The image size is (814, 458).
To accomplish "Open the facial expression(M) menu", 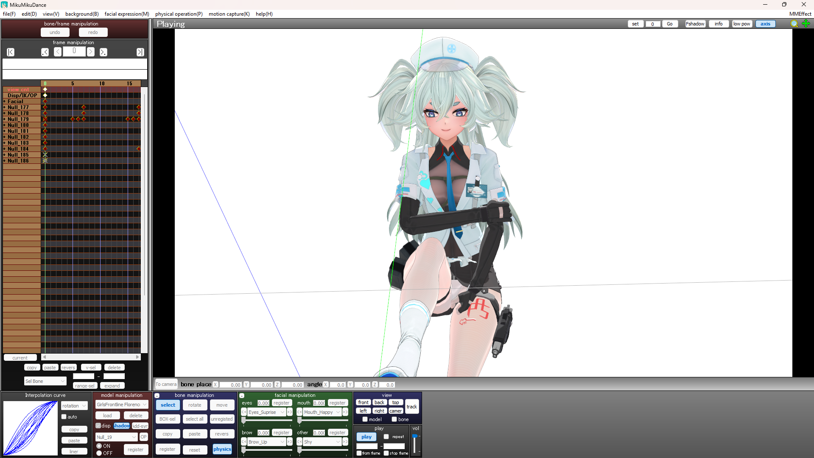I will (127, 14).
